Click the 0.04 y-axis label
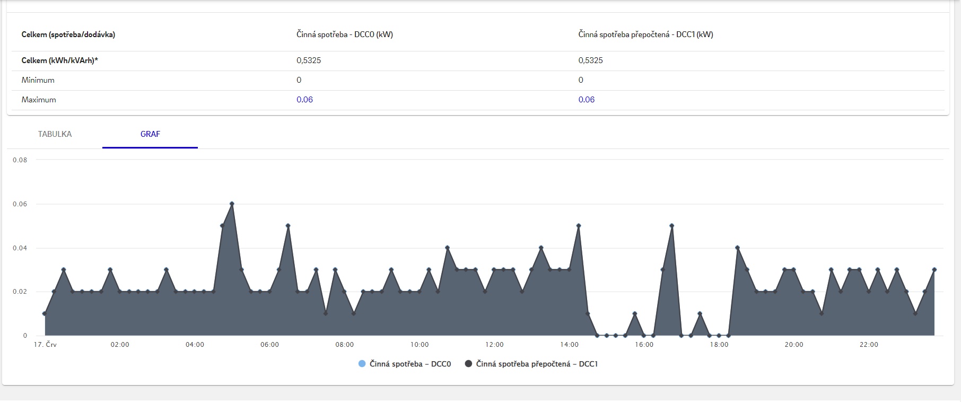The image size is (961, 402). click(20, 248)
